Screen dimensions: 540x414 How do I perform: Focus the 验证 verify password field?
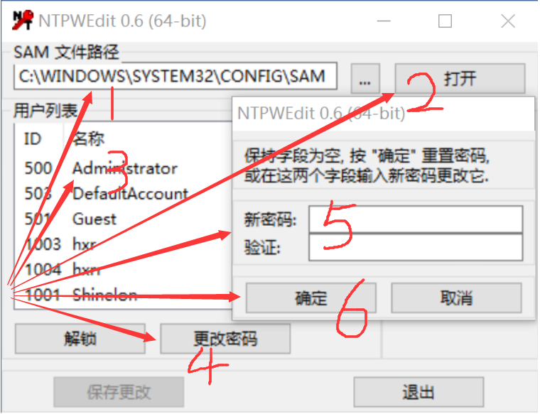pyautogui.click(x=416, y=247)
